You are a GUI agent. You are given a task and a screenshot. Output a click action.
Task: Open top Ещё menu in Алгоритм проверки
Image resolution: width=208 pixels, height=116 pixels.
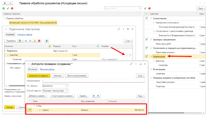pos(141,76)
